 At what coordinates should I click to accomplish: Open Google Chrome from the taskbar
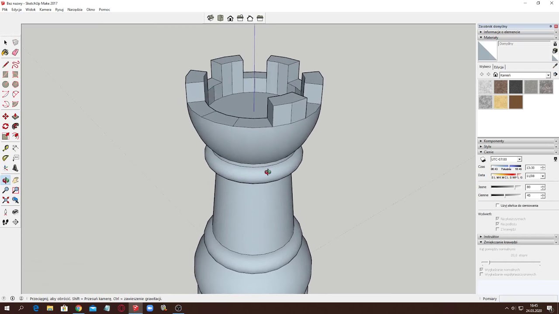pos(78,308)
